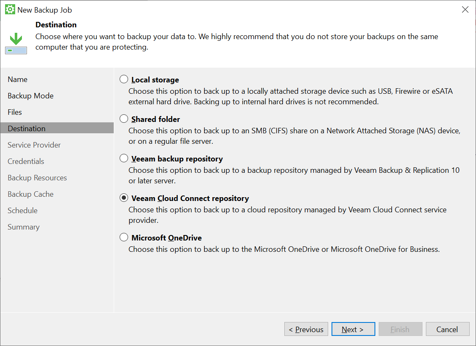This screenshot has width=476, height=346.
Task: Select Veeam backup repository radio button
Action: pyautogui.click(x=124, y=158)
